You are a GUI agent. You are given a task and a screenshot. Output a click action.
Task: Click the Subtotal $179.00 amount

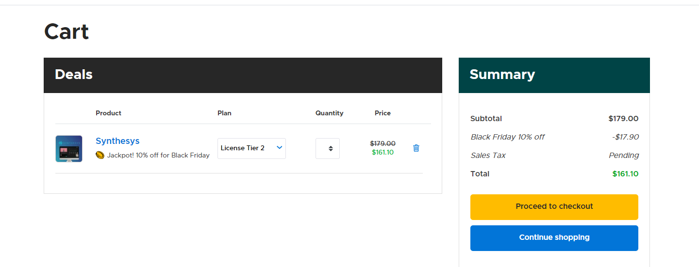tap(623, 119)
